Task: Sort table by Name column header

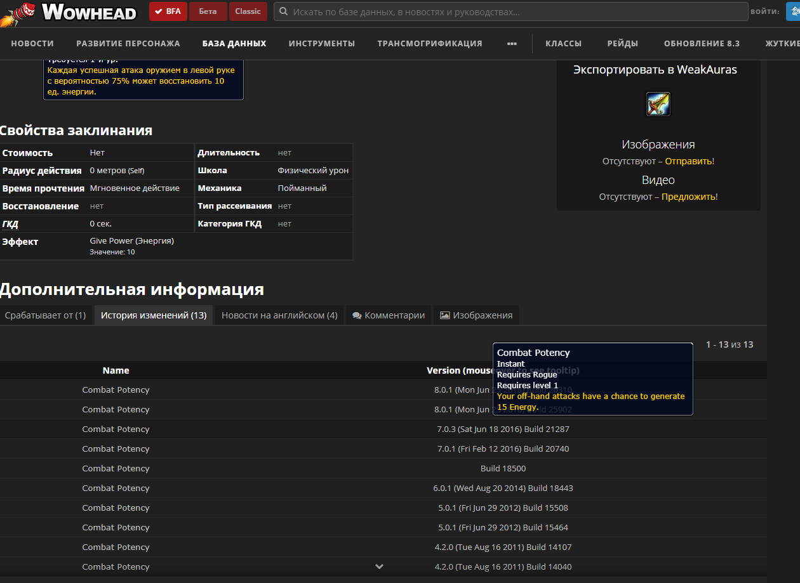Action: click(116, 370)
